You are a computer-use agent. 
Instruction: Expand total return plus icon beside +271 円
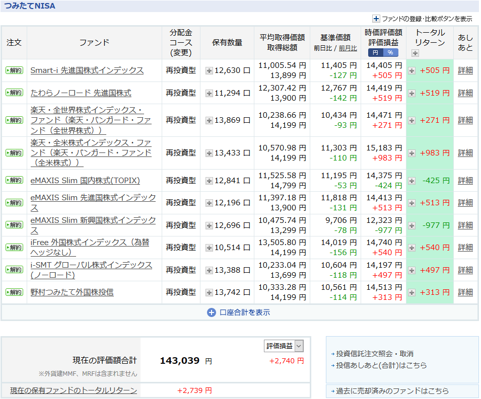click(411, 120)
